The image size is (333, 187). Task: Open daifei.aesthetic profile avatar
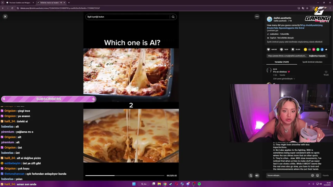point(270,19)
